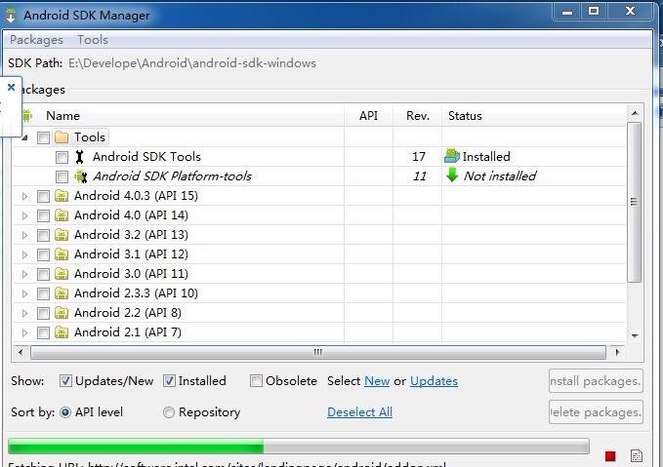Uncheck the Updates/New checkbox
Screen dimensions: 663x467
66,381
